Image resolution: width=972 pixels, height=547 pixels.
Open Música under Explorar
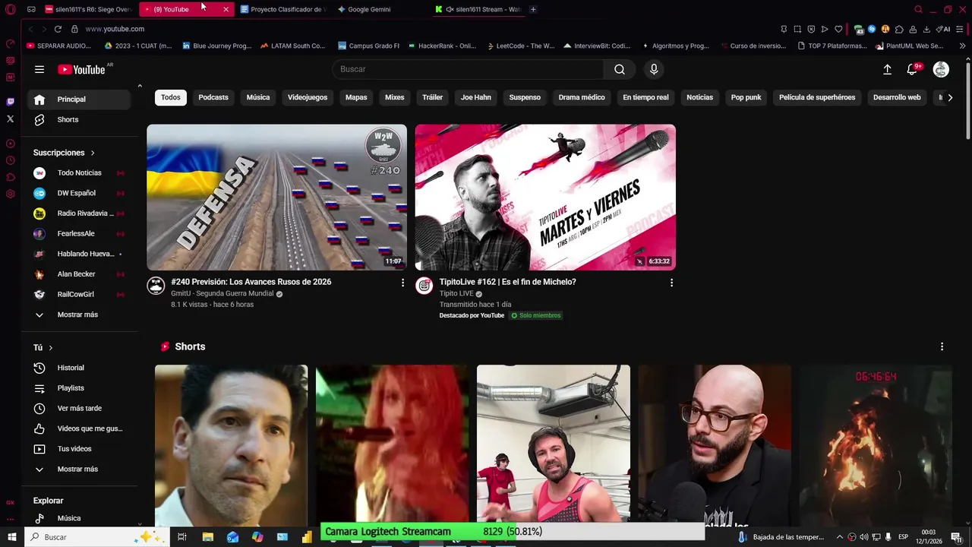79,518
